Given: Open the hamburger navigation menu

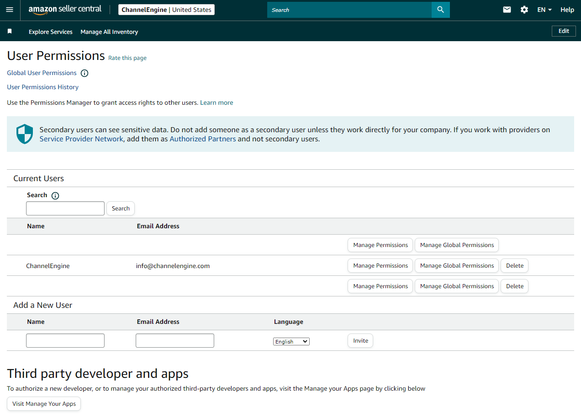Looking at the screenshot, I should point(10,10).
